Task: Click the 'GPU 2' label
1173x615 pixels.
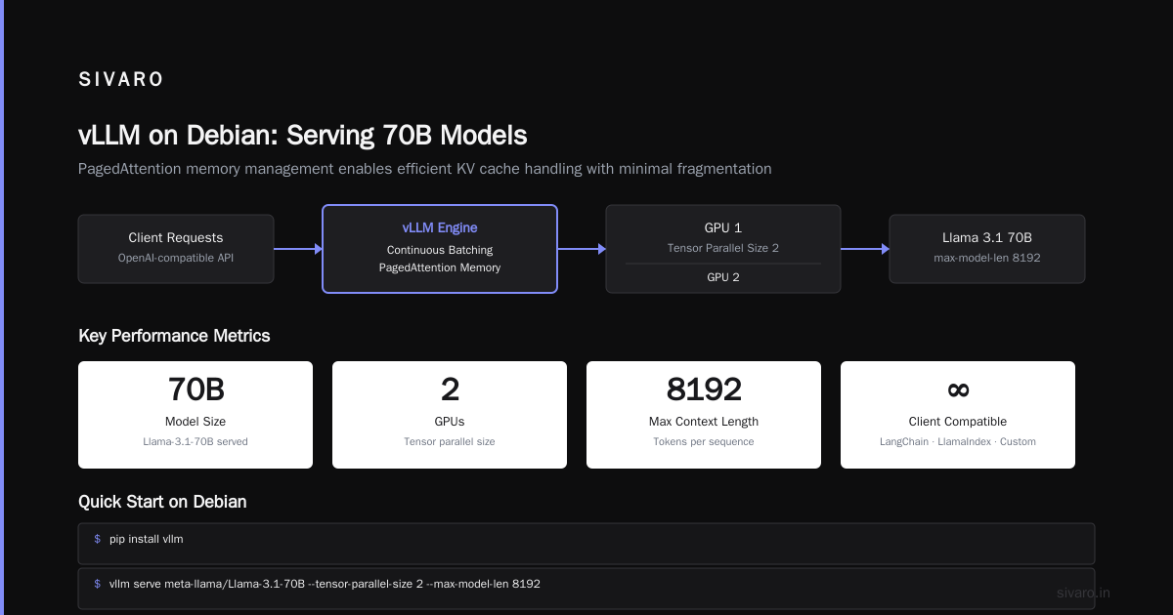Action: click(x=723, y=277)
